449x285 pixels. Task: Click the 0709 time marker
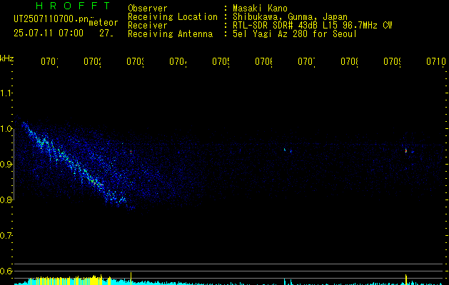point(392,61)
